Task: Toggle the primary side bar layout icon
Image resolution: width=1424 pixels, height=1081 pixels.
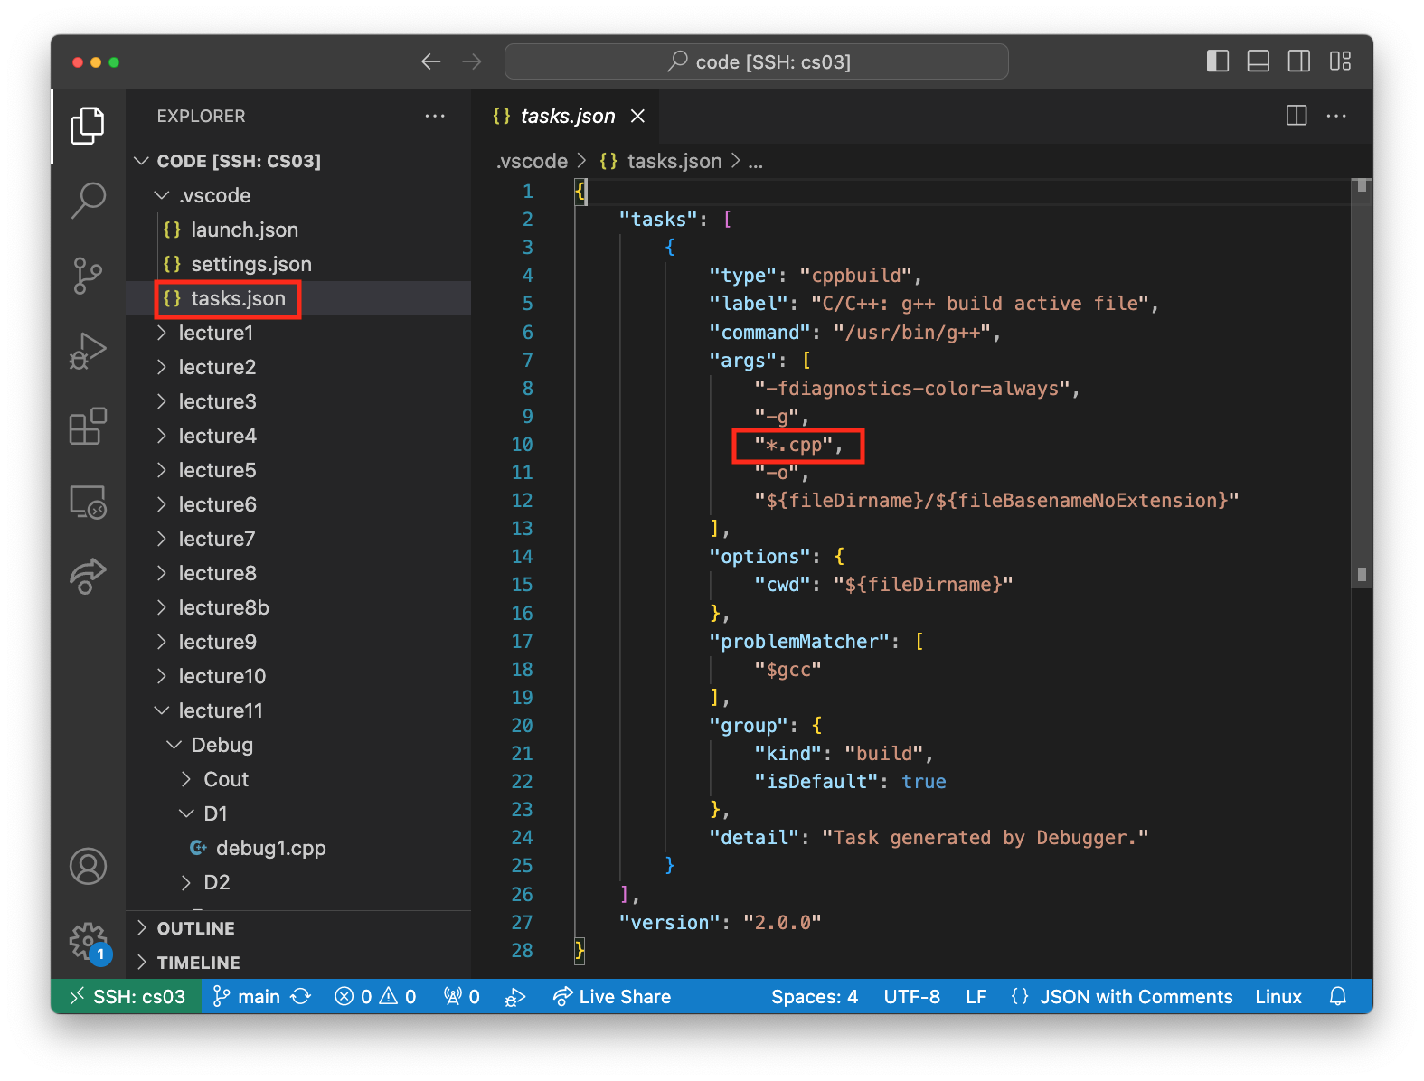Action: pyautogui.click(x=1218, y=61)
